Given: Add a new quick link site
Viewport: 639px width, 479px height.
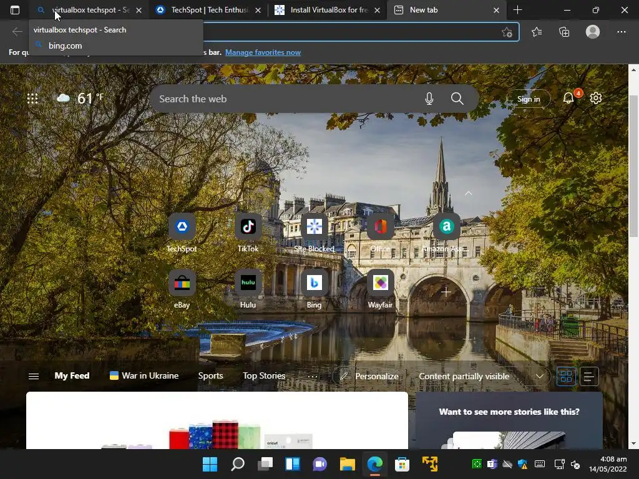Looking at the screenshot, I should [446, 292].
